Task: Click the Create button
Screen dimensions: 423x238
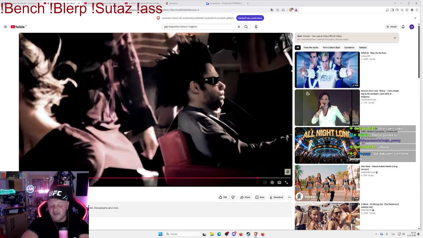Action: 392,27
